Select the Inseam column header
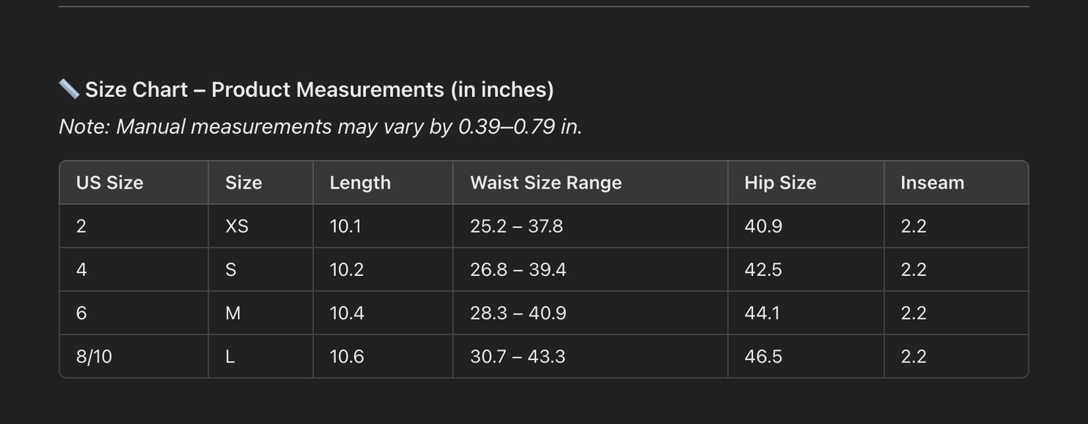The width and height of the screenshot is (1088, 424). click(932, 183)
